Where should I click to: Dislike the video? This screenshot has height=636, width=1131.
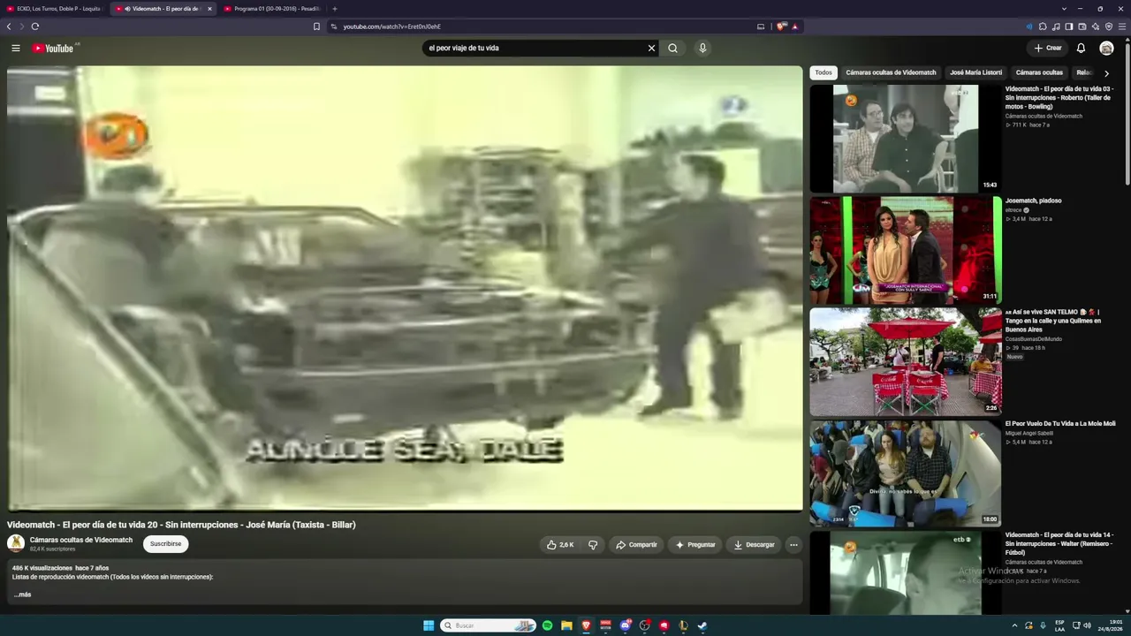pos(593,545)
